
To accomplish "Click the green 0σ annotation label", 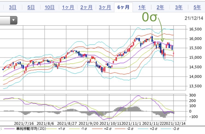I will click(150, 18).
